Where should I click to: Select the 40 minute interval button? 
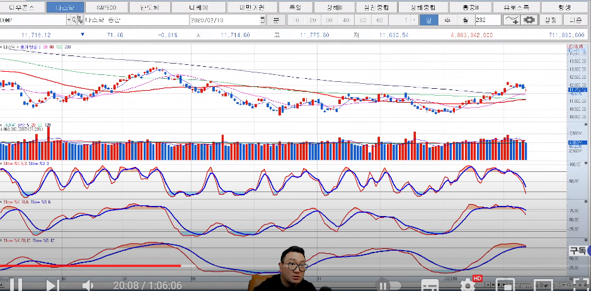coord(346,20)
